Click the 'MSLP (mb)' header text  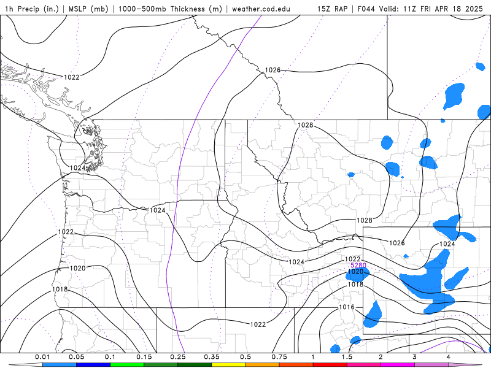point(88,9)
